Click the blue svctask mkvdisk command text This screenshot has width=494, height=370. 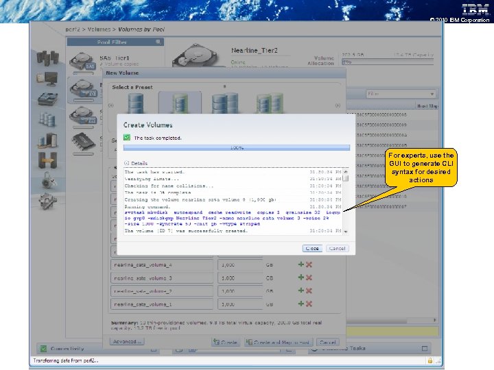pyautogui.click(x=232, y=218)
